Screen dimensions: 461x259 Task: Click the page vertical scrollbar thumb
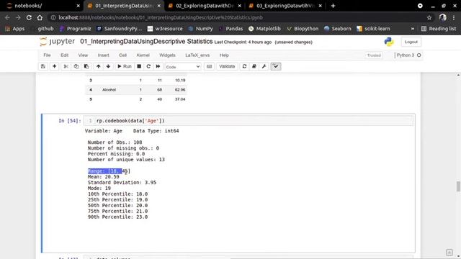tap(458, 186)
